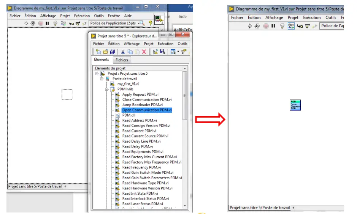This screenshot has height=214, width=357.
Task: Select Read Laser Status PDM.vi
Action: (x=143, y=204)
